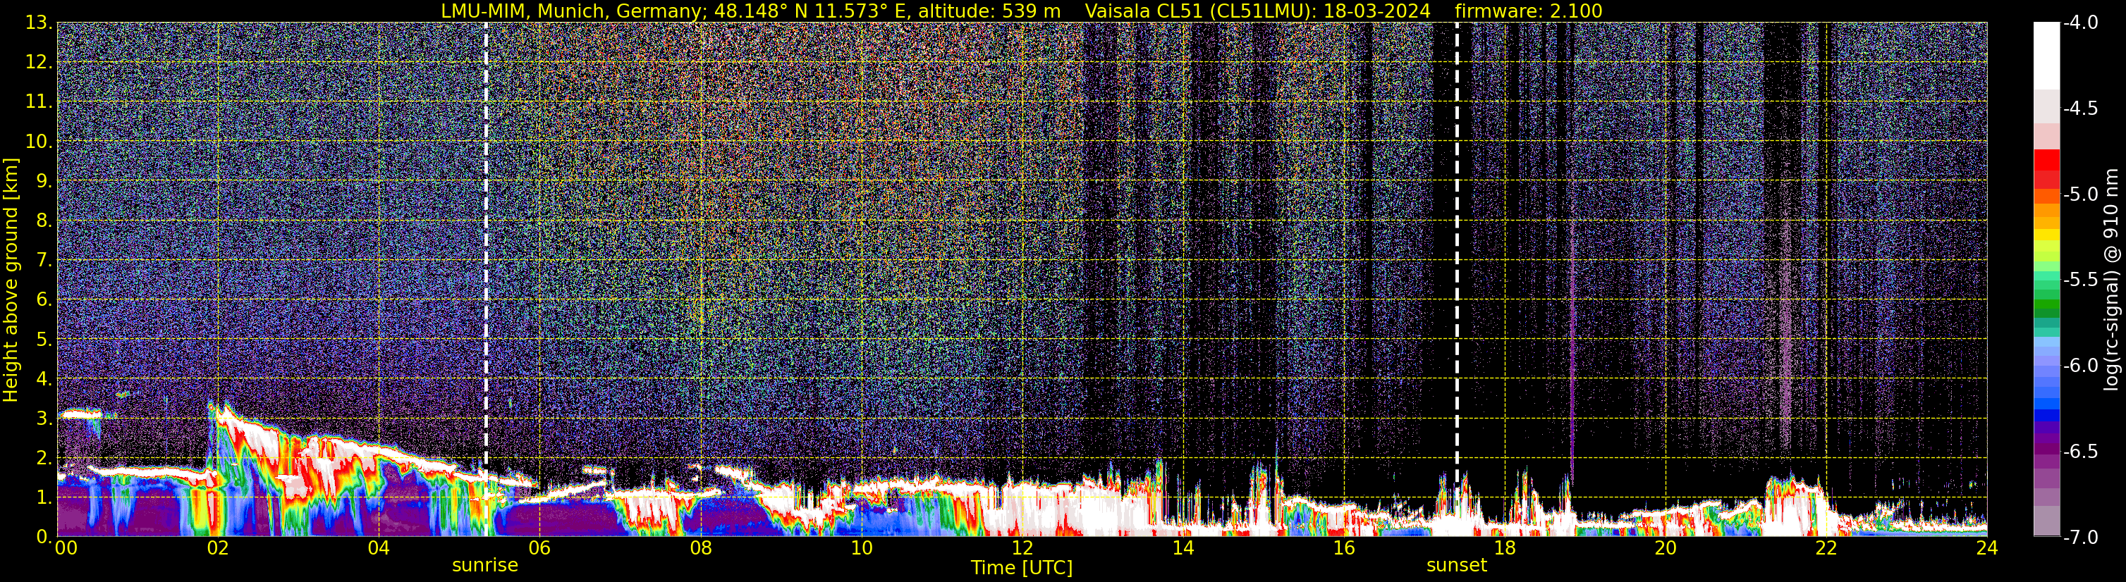The image size is (2126, 582).
Task: Click the '-6.5' colorbar tick label
Action: click(2079, 452)
